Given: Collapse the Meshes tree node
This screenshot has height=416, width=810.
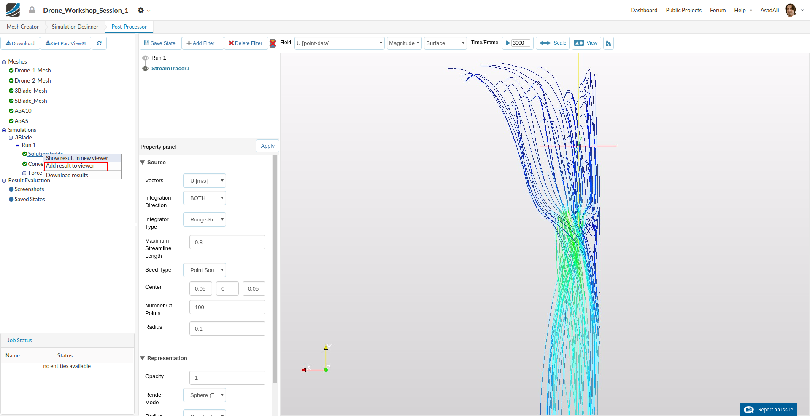Looking at the screenshot, I should click(4, 62).
